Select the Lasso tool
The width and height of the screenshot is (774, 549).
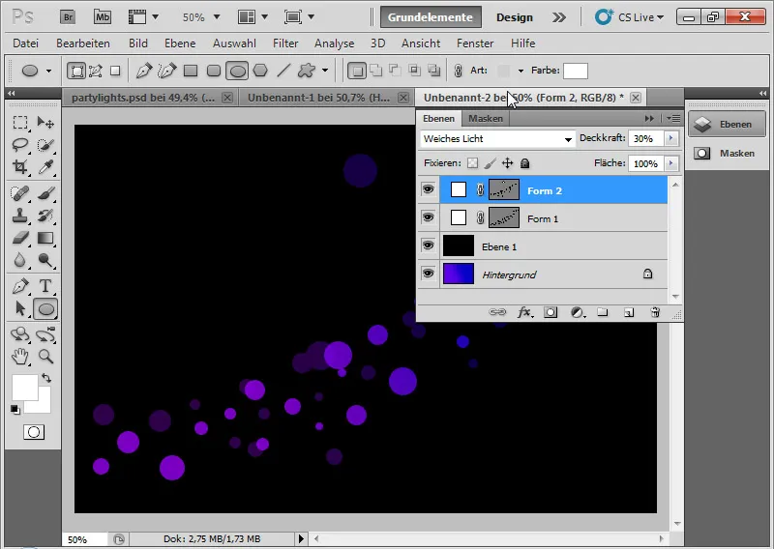[20, 145]
